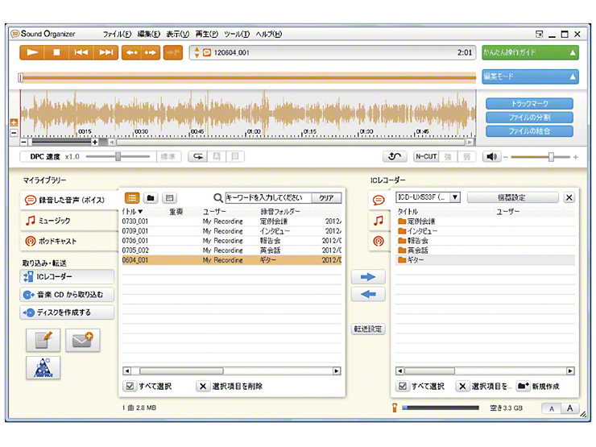Toggle the A-B repeat loop button

[x=198, y=157]
